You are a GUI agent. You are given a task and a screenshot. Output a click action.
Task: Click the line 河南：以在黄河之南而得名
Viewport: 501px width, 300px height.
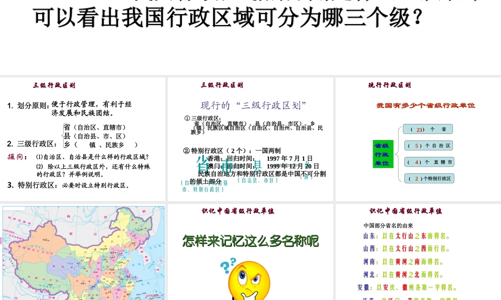point(403,261)
